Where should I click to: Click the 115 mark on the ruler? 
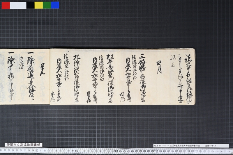176,151
